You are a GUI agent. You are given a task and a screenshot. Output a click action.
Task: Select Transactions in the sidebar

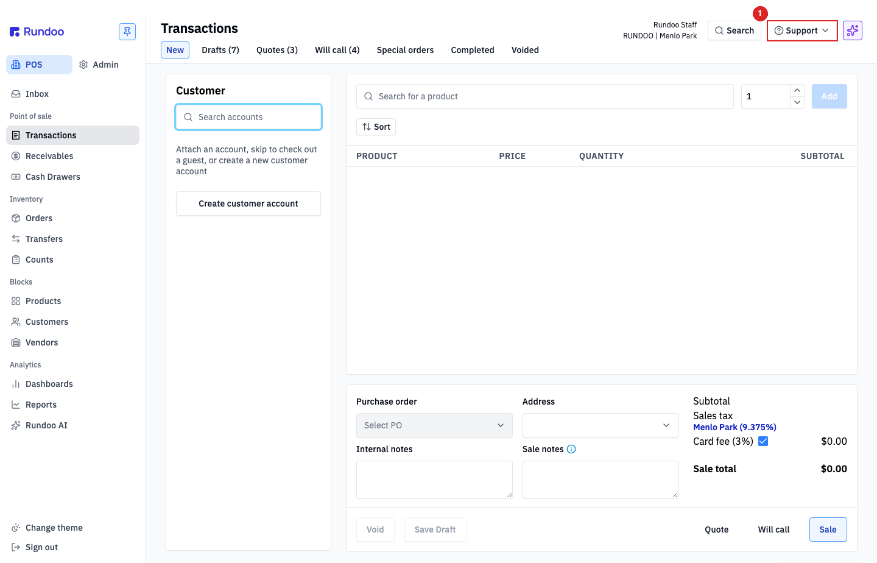[72, 135]
